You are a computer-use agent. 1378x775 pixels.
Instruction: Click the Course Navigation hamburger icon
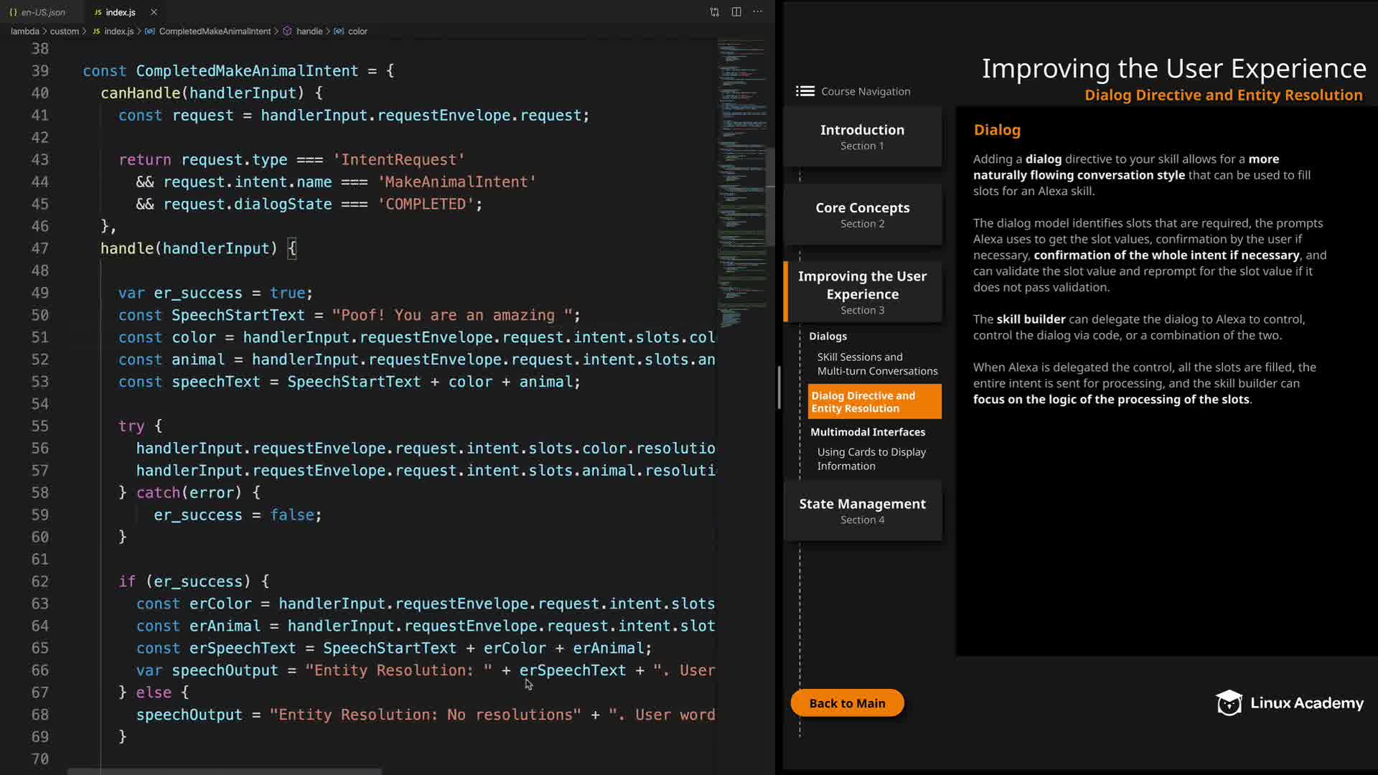tap(805, 91)
